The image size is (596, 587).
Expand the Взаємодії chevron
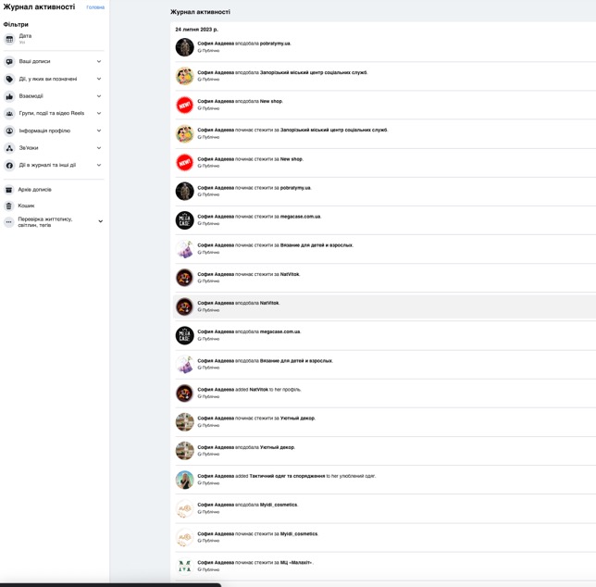pos(99,96)
